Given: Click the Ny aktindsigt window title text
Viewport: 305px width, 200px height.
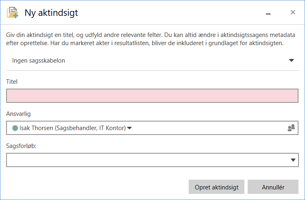Looking at the screenshot, I should pos(51,13).
